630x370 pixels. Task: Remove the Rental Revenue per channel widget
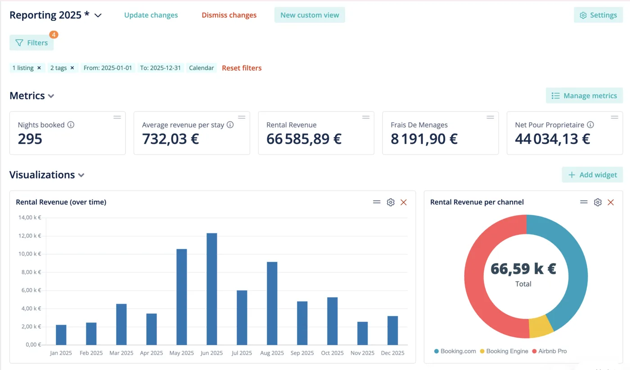click(x=611, y=202)
